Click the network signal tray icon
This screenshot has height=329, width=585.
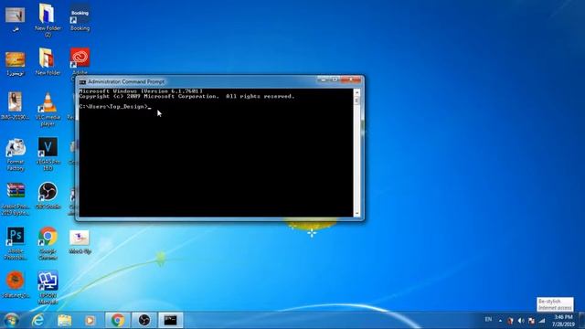click(542, 321)
